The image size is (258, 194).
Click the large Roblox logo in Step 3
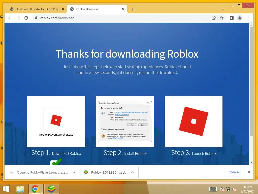click(x=194, y=122)
